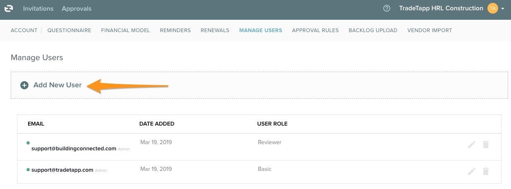Image resolution: width=511 pixels, height=189 pixels.
Task: Click the TradeTapp logo icon
Action: click(9, 8)
